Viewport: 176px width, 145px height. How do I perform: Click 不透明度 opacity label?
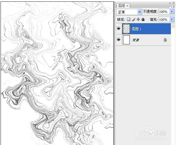(x=150, y=12)
